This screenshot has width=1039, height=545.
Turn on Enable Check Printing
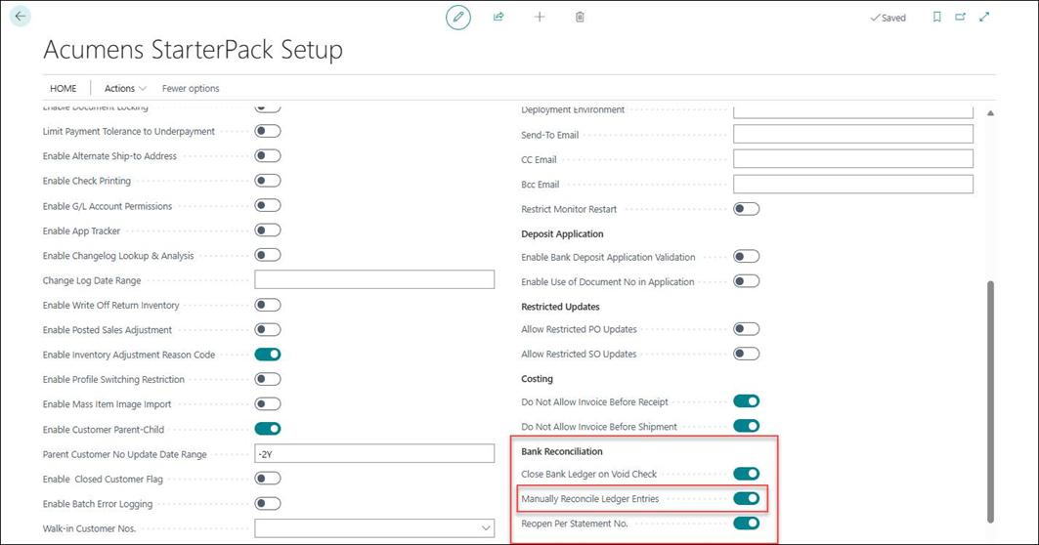coord(268,181)
